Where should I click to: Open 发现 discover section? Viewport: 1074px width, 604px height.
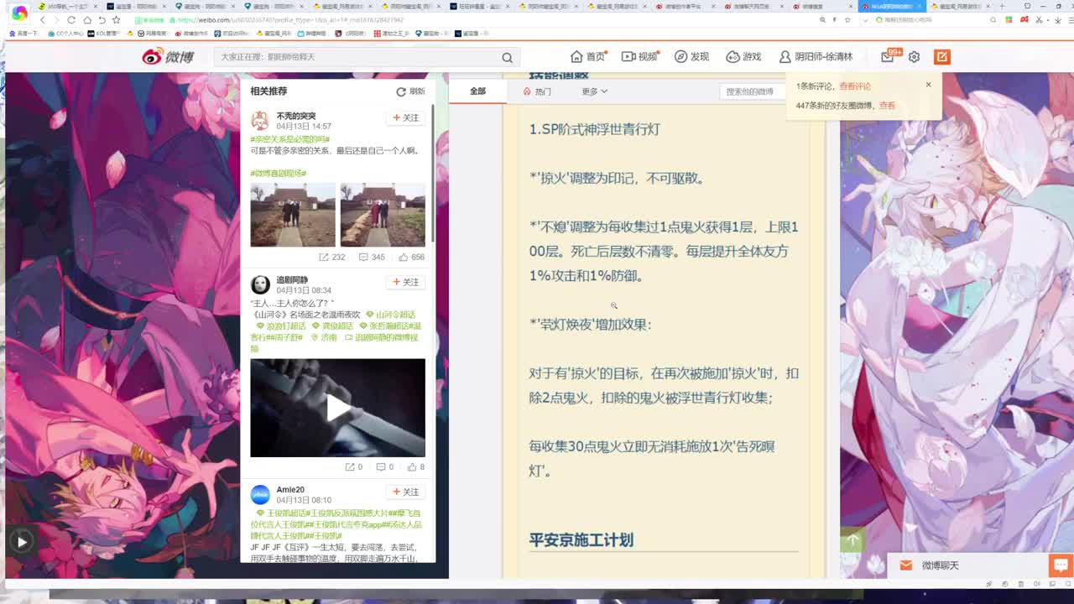click(692, 57)
